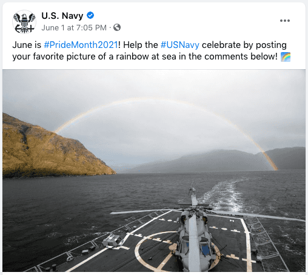Click the globe public-audience icon
The height and width of the screenshot is (275, 308).
tap(117, 27)
